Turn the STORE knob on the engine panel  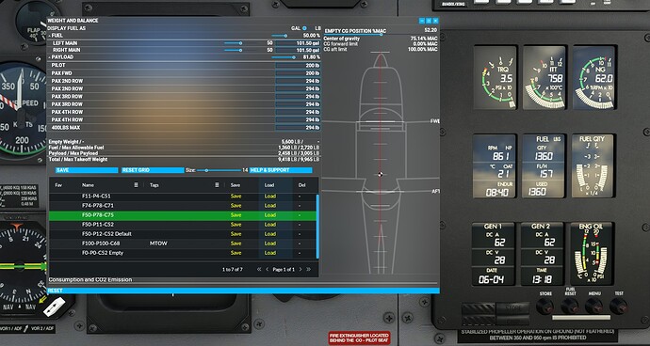coord(544,307)
